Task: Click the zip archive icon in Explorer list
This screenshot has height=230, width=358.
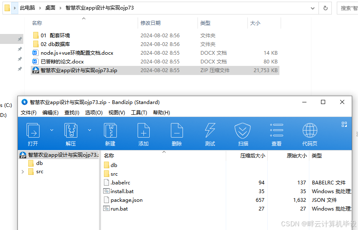Action: [x=36, y=70]
